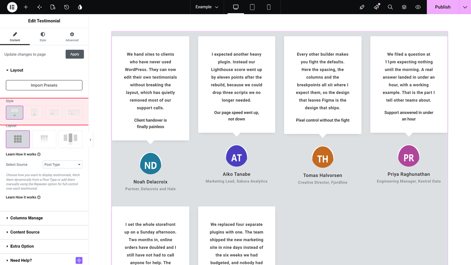471x265 pixels.
Task: Open the revision history icon
Action: (67, 7)
